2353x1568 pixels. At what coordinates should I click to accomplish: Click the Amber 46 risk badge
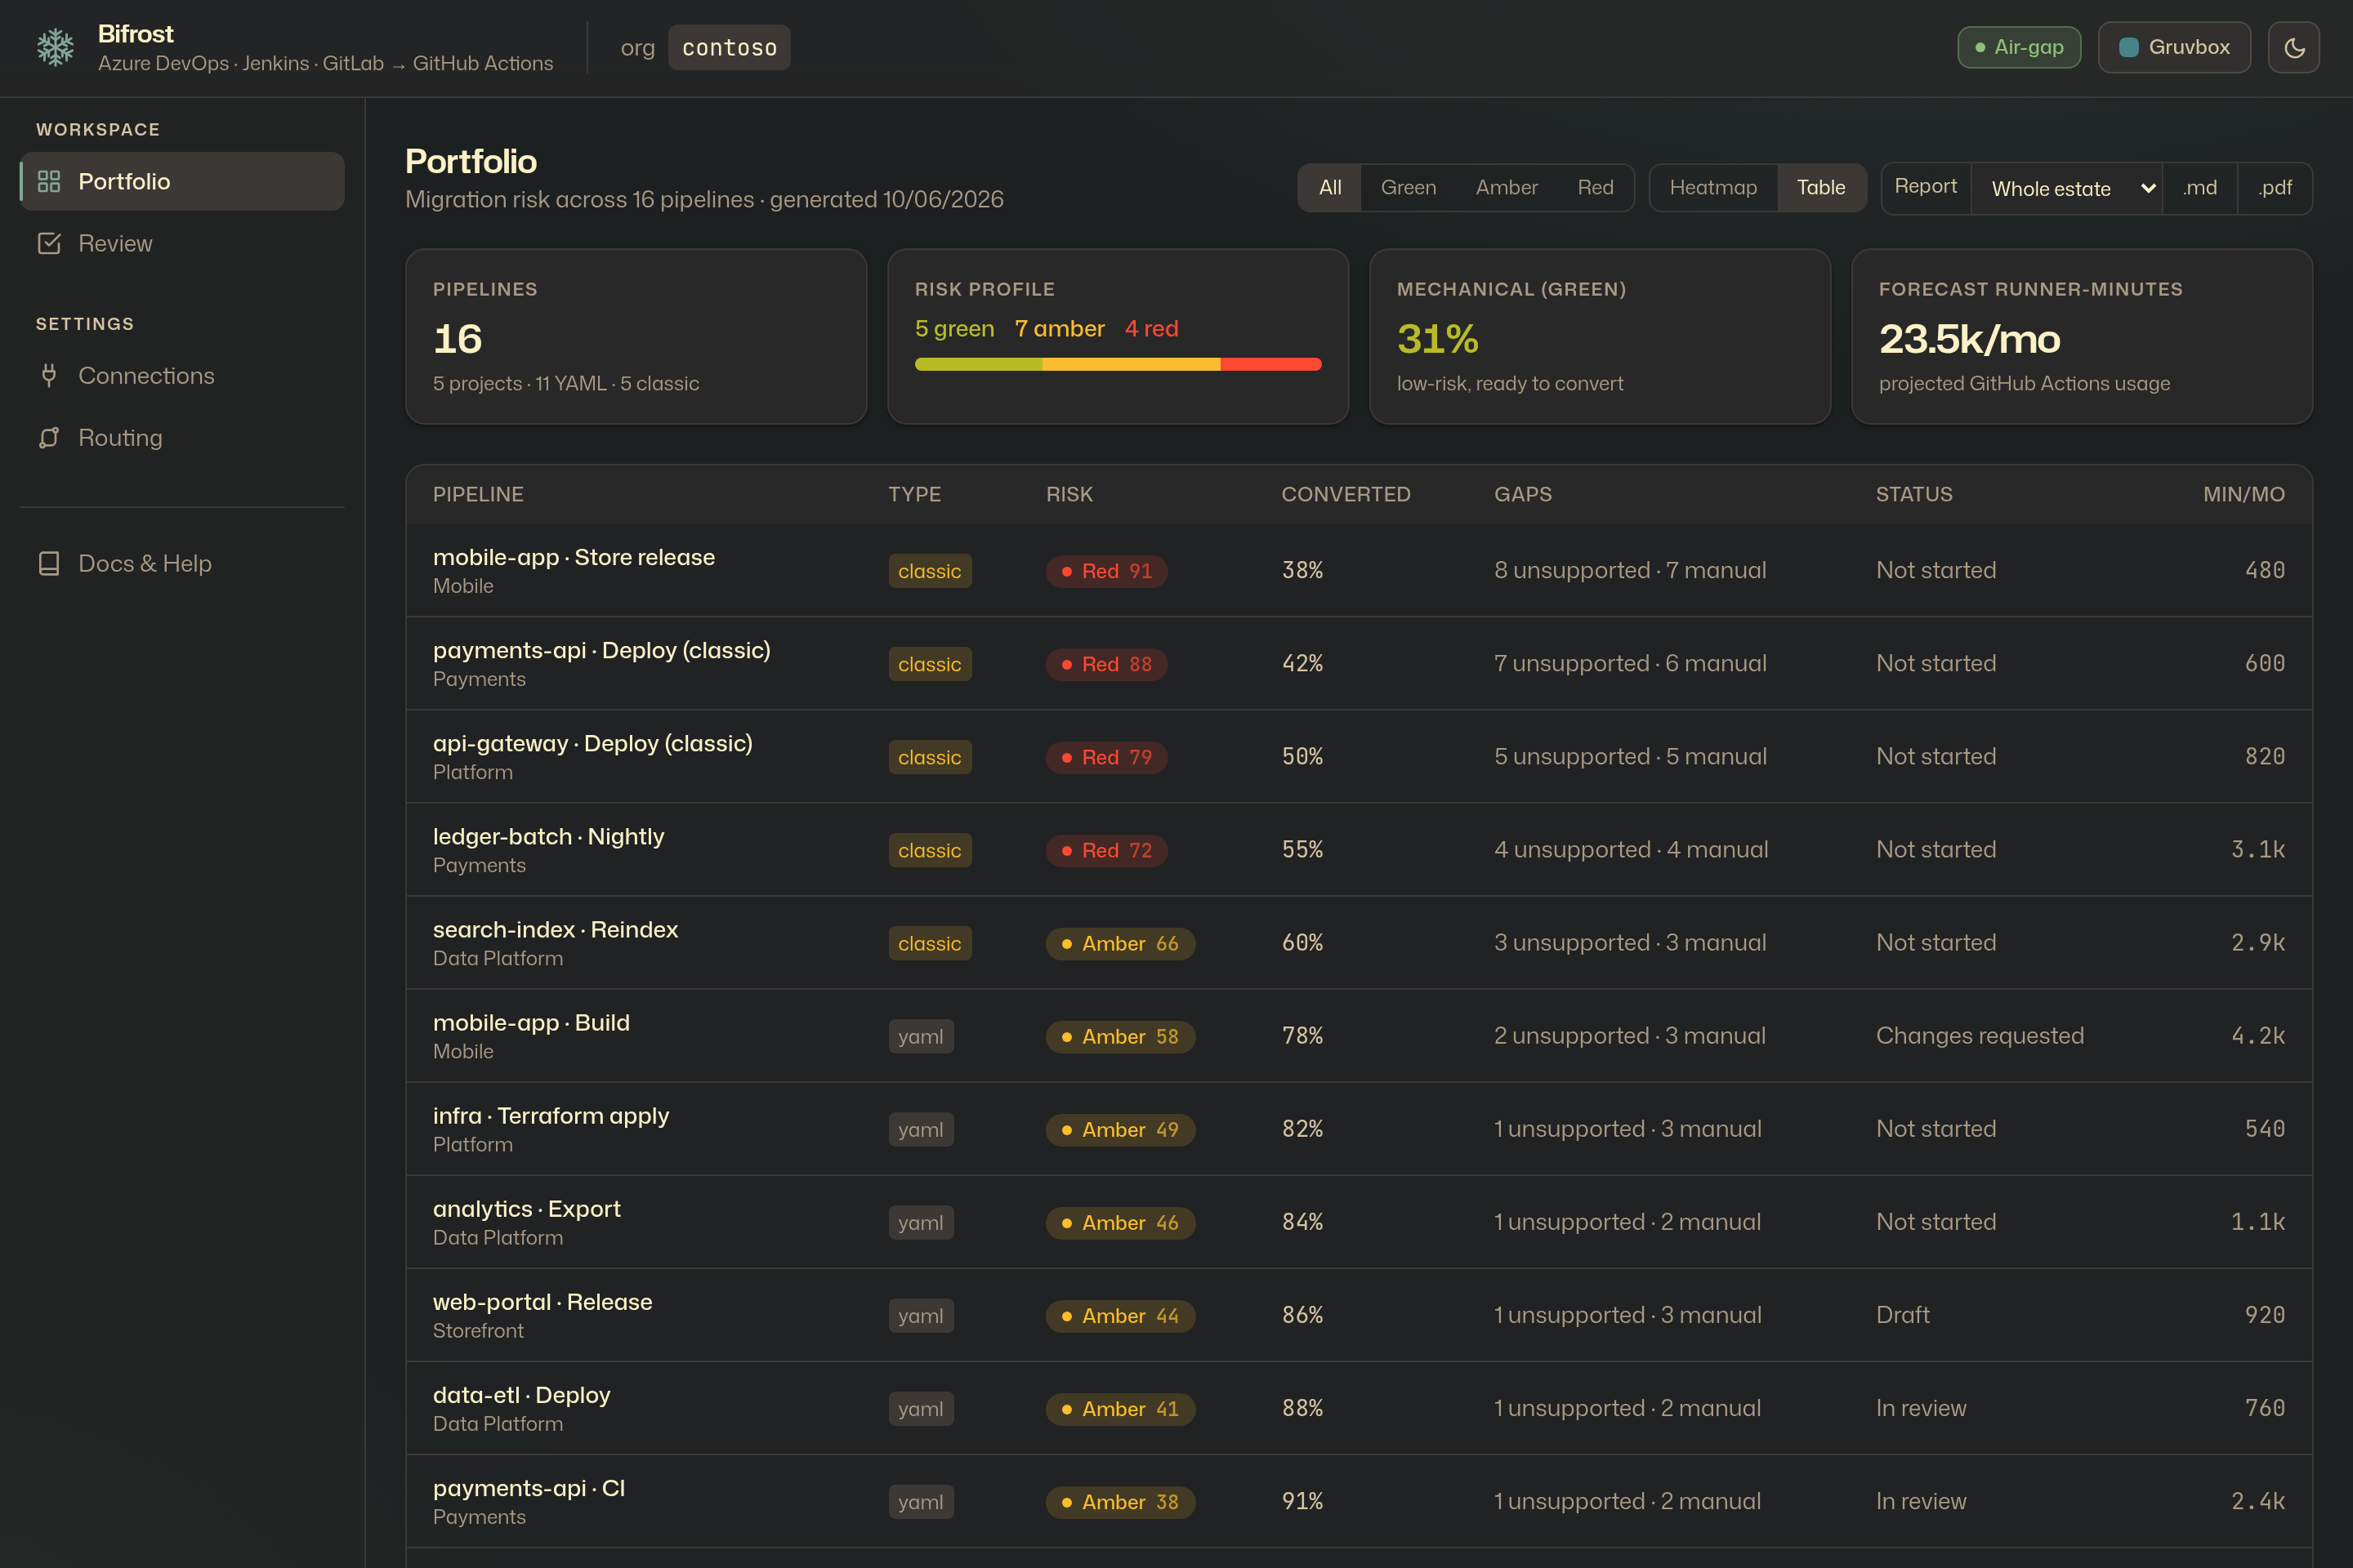1120,1222
